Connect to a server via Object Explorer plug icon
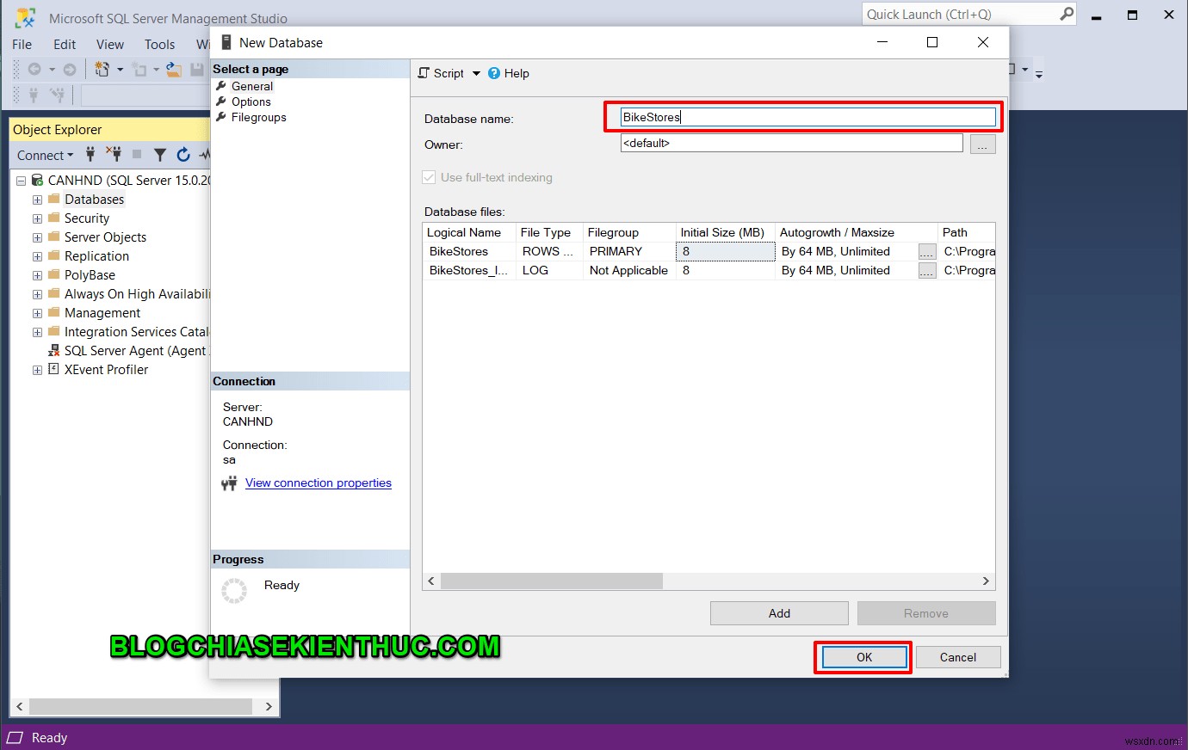The width and height of the screenshot is (1188, 750). coord(90,155)
